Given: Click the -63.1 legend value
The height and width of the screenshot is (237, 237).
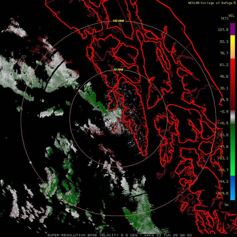Looking at the screenshot, I should pos(223,158).
